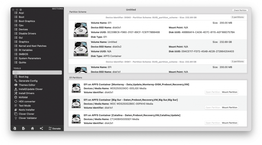Image resolution: width=262 pixels, height=145 pixels.
Task: Click the drive icon of Big Sur EFI entry
Action: 76,103
